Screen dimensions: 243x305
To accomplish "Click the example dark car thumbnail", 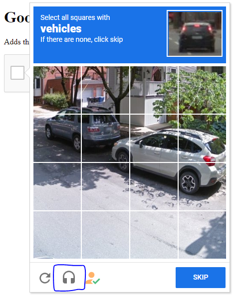I will (x=195, y=33).
